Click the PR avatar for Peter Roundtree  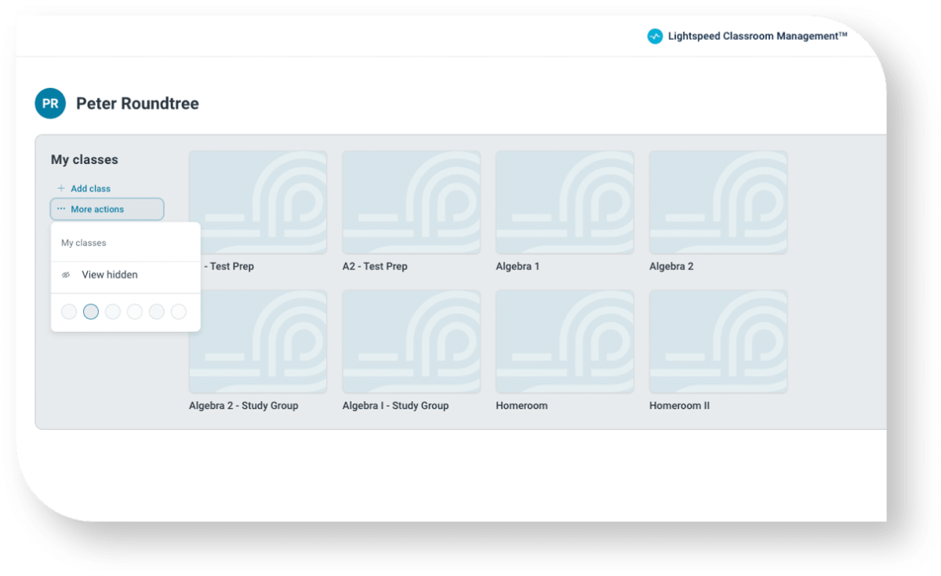point(49,103)
